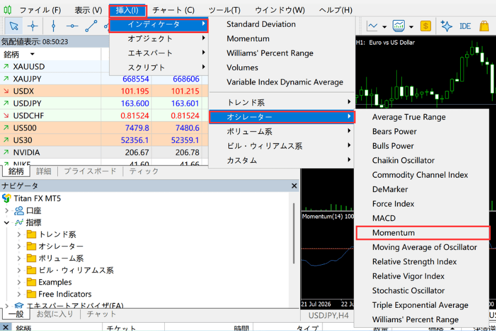Select the crosshair tool
The image size is (496, 331).
[33, 26]
